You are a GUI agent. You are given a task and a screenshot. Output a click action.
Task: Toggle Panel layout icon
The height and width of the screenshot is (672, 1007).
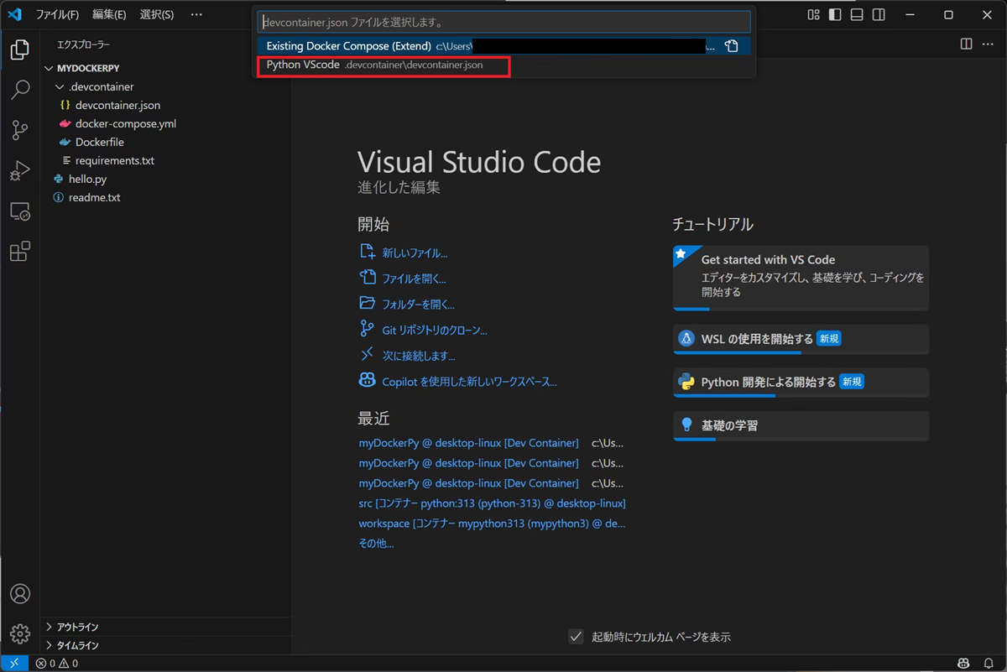coord(857,14)
